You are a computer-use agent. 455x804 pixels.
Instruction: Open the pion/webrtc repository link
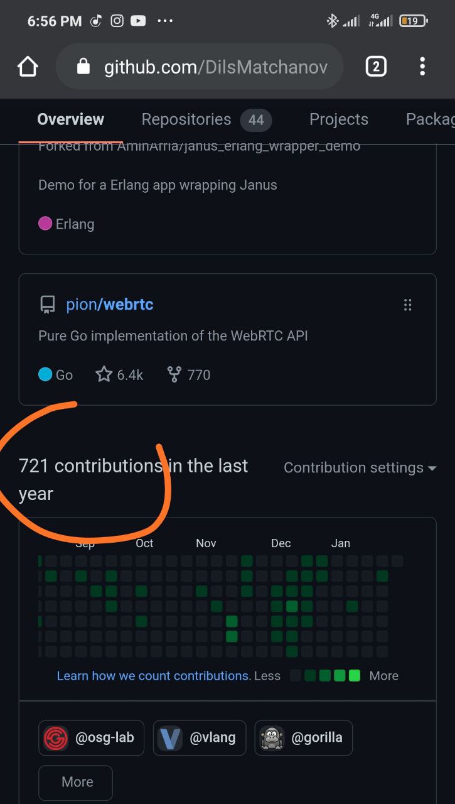(110, 305)
